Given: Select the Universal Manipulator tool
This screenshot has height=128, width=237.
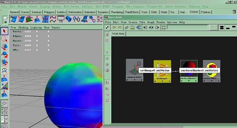Looking at the screenshot, I should tap(4, 70).
